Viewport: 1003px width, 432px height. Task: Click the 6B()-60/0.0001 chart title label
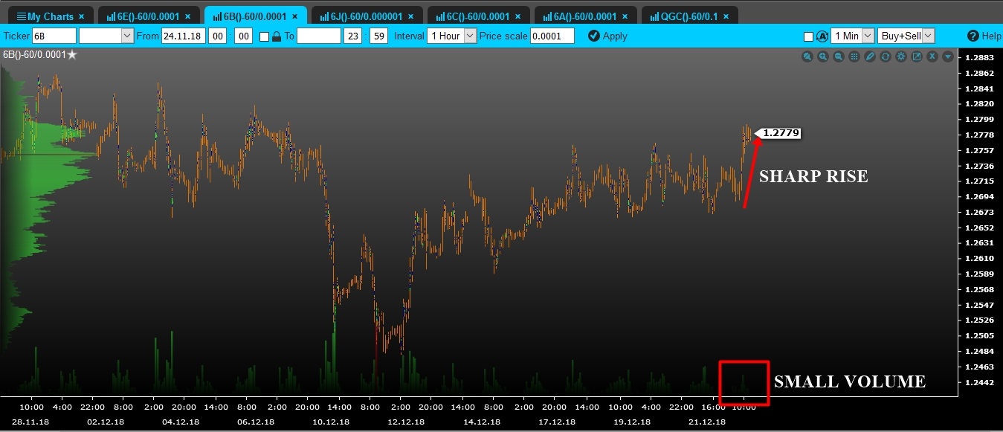[34, 54]
